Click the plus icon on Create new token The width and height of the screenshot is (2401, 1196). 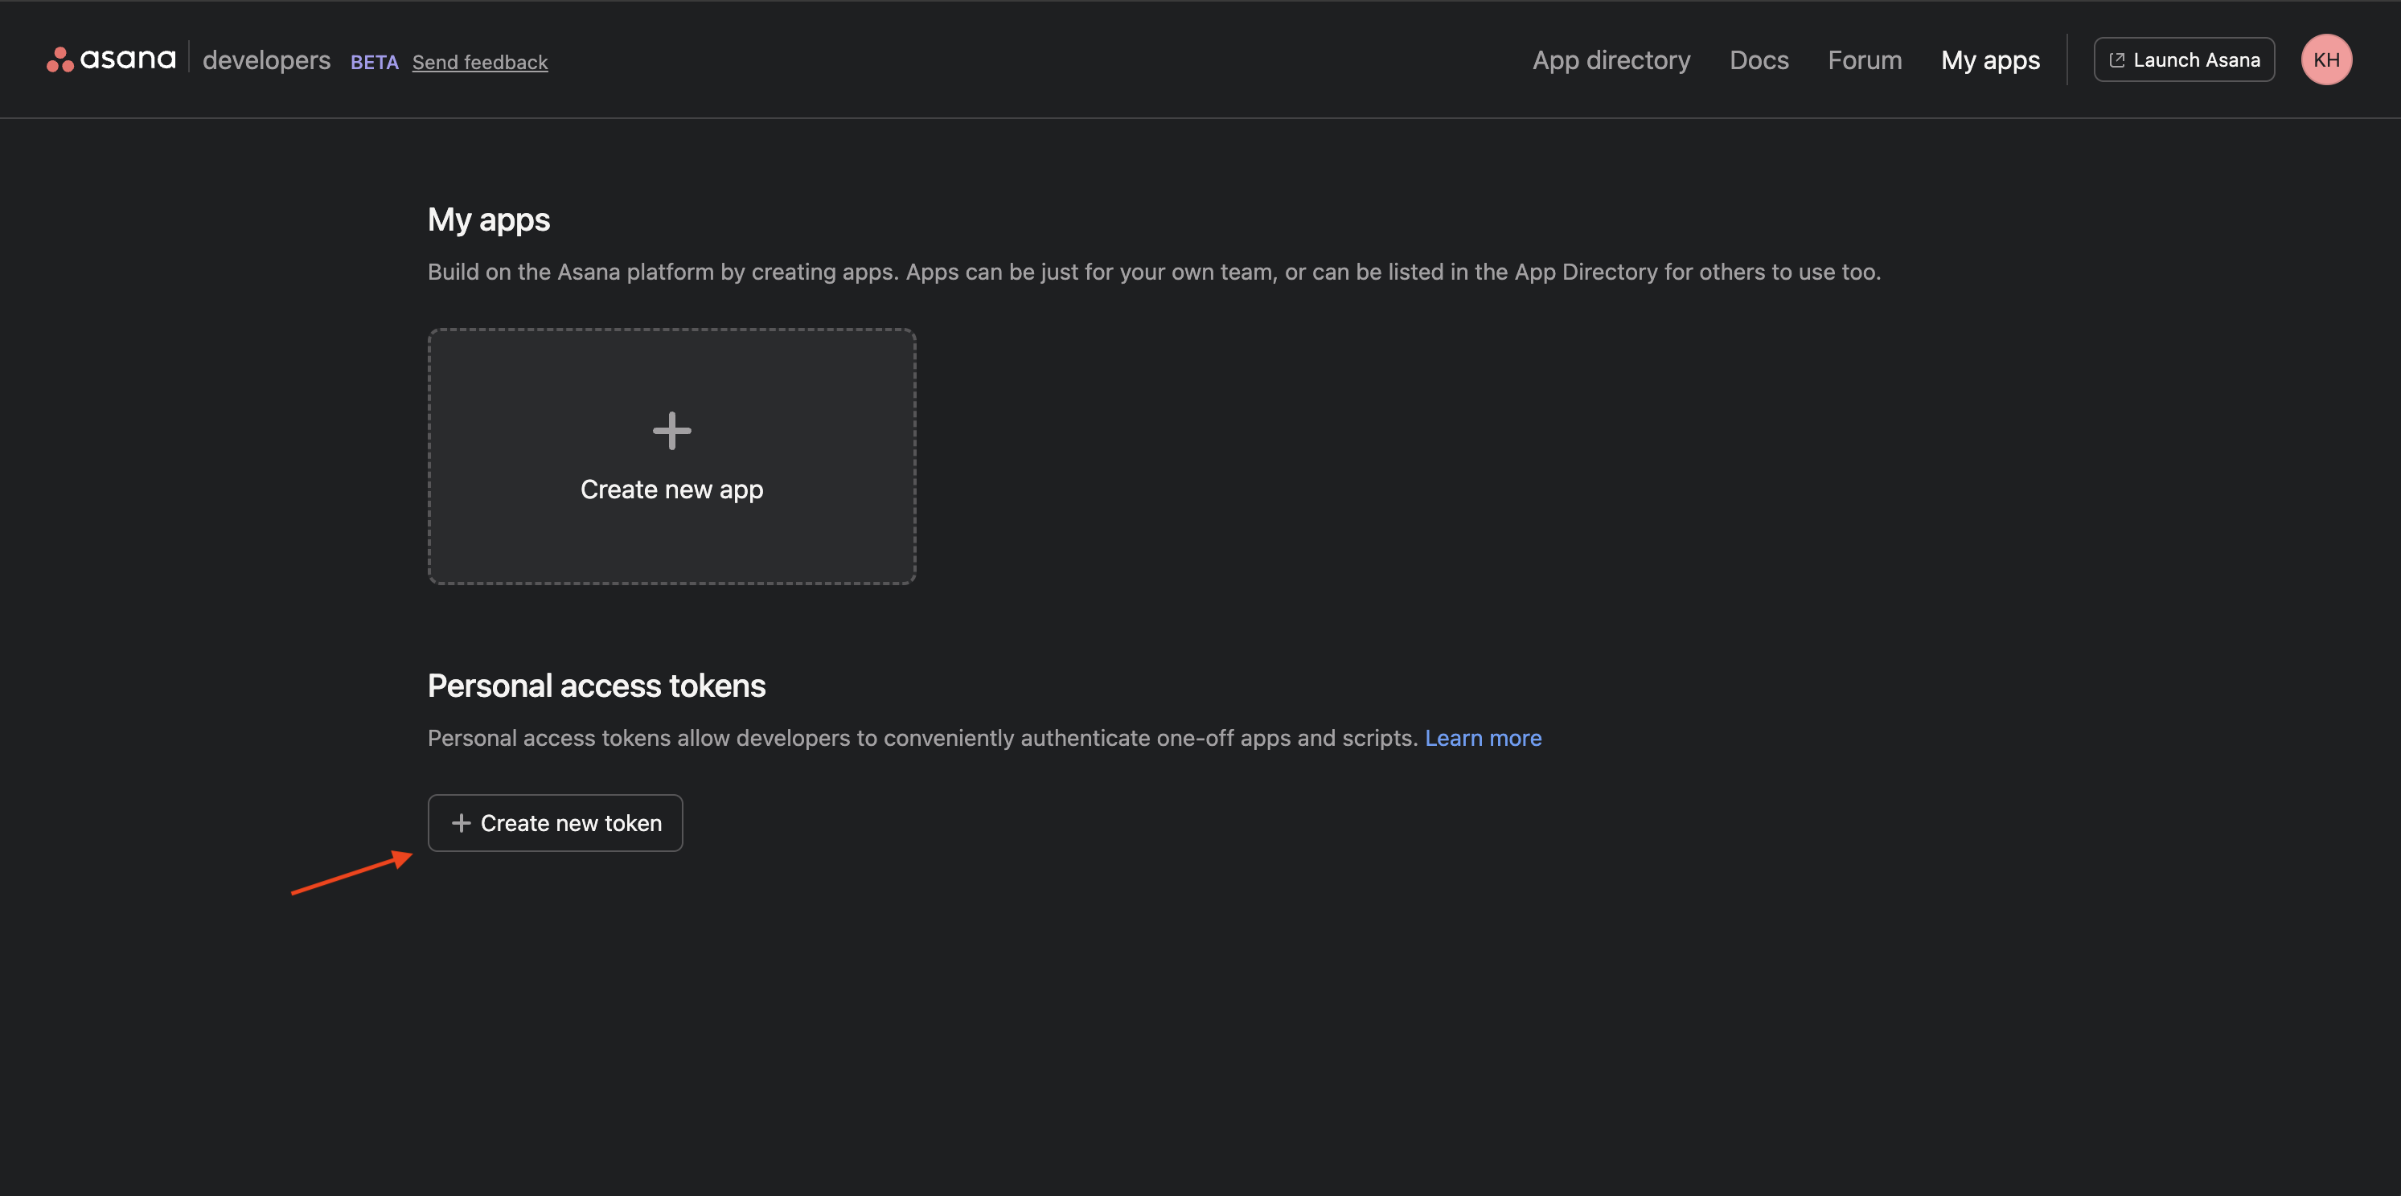(461, 823)
